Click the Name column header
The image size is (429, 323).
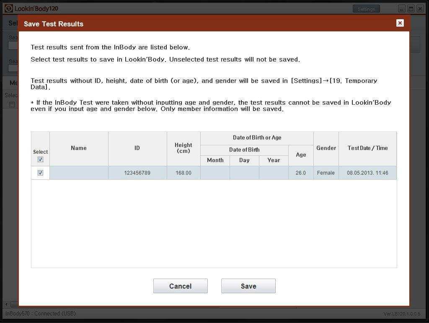pyautogui.click(x=79, y=148)
